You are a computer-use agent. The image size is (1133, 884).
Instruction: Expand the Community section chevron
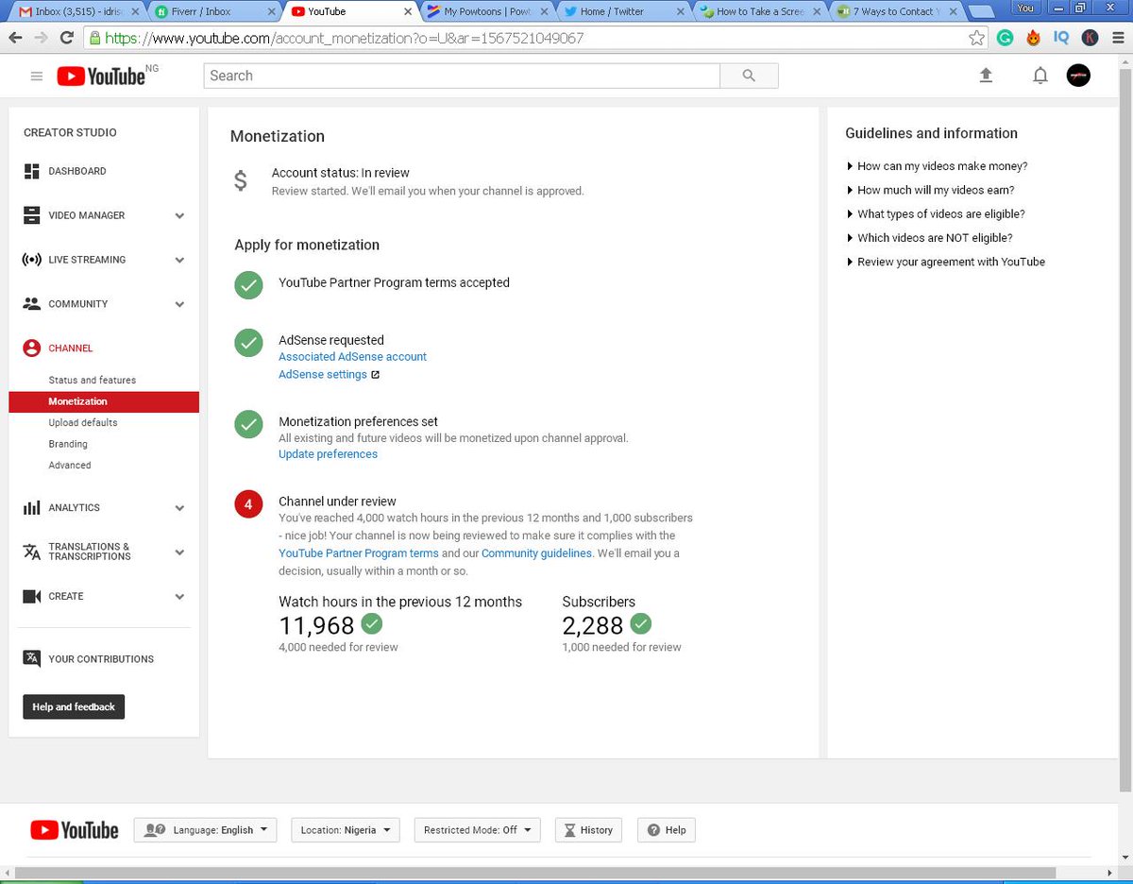tap(179, 305)
